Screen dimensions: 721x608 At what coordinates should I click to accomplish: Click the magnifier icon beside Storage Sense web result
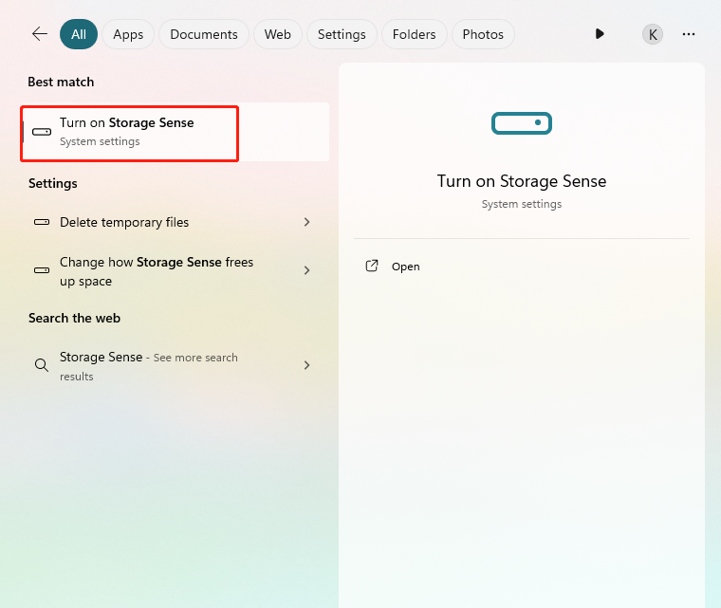coord(42,365)
